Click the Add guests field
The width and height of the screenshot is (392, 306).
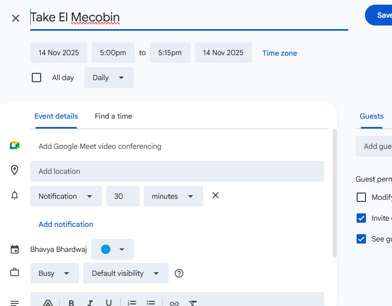coord(374,146)
